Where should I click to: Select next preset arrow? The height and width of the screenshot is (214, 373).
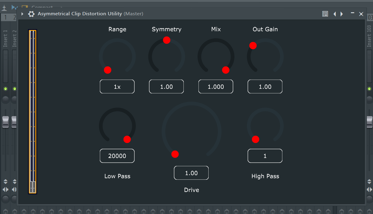[342, 14]
